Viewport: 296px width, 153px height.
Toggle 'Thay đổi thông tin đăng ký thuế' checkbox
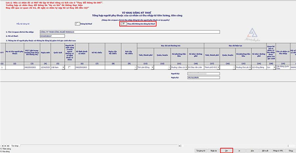123,24
